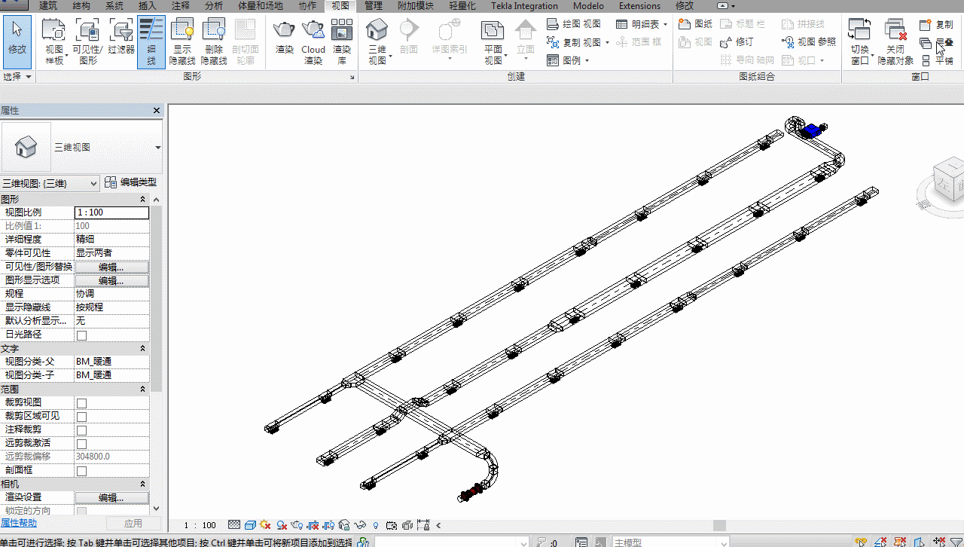Click reveal hidden elements lightbulb icon

(x=375, y=525)
